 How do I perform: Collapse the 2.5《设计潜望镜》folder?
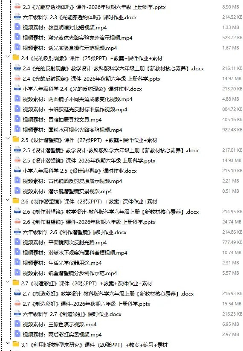7,139
